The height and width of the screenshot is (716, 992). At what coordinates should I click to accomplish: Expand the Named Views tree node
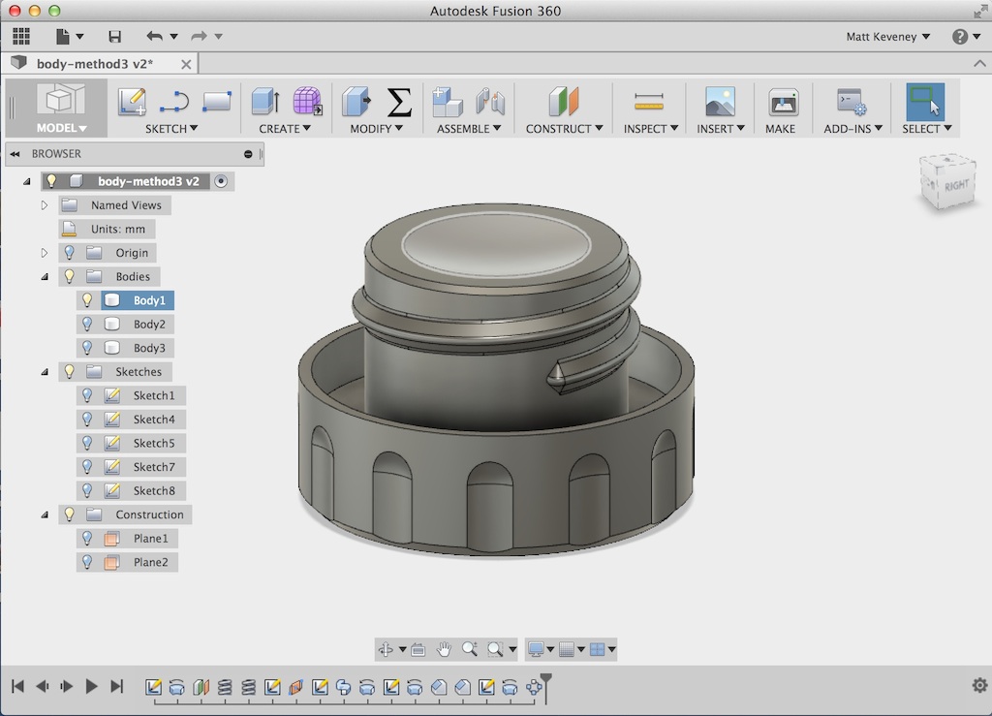click(44, 204)
